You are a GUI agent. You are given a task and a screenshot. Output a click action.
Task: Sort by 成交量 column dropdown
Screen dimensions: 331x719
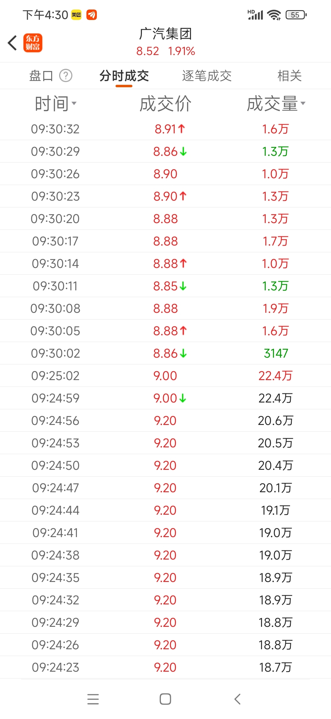click(x=276, y=104)
